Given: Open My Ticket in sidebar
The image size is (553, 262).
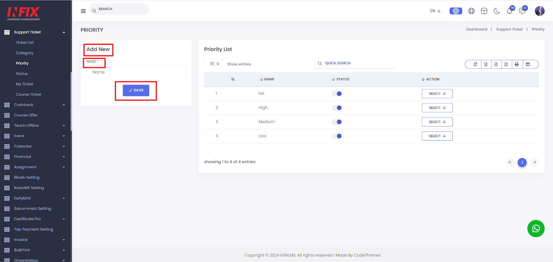Looking at the screenshot, I should coord(24,84).
